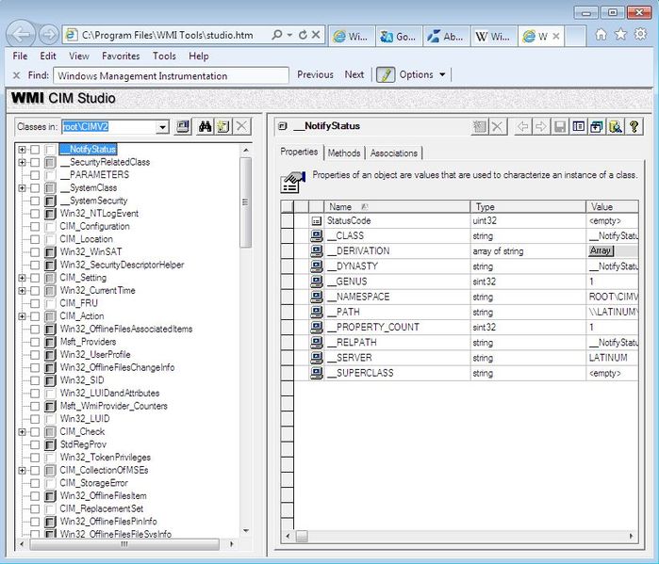The width and height of the screenshot is (659, 564).
Task: Click the StatusCode property icon
Action: coord(317,220)
